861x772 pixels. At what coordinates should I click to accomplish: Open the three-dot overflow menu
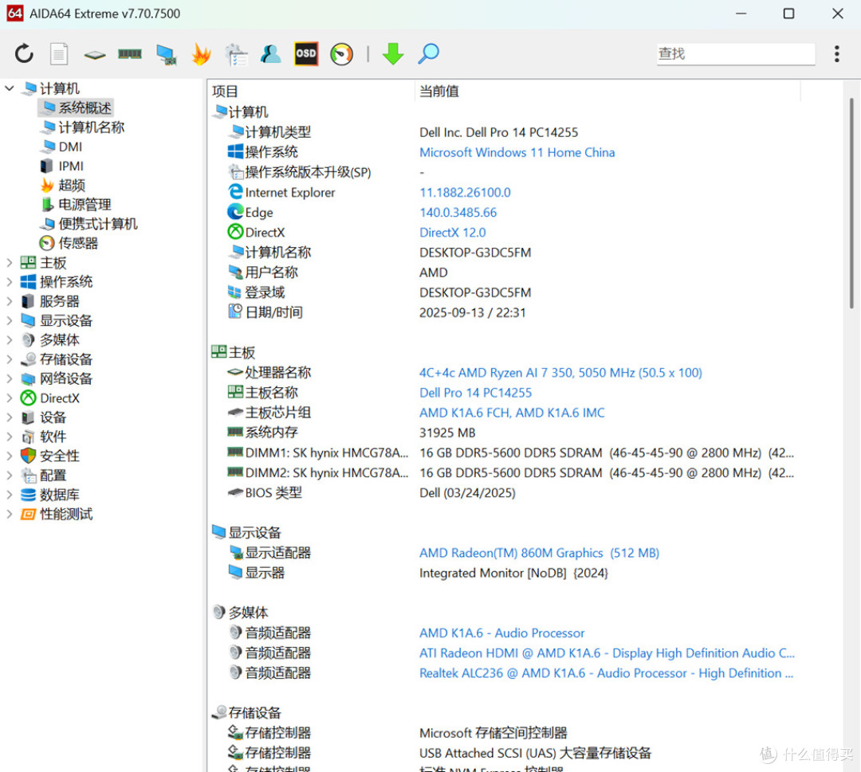point(836,53)
